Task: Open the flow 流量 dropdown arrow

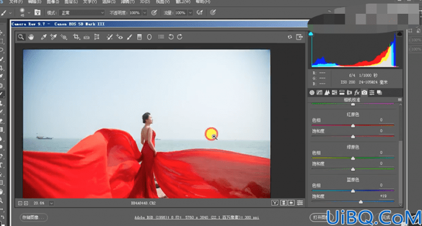Action: coord(190,13)
